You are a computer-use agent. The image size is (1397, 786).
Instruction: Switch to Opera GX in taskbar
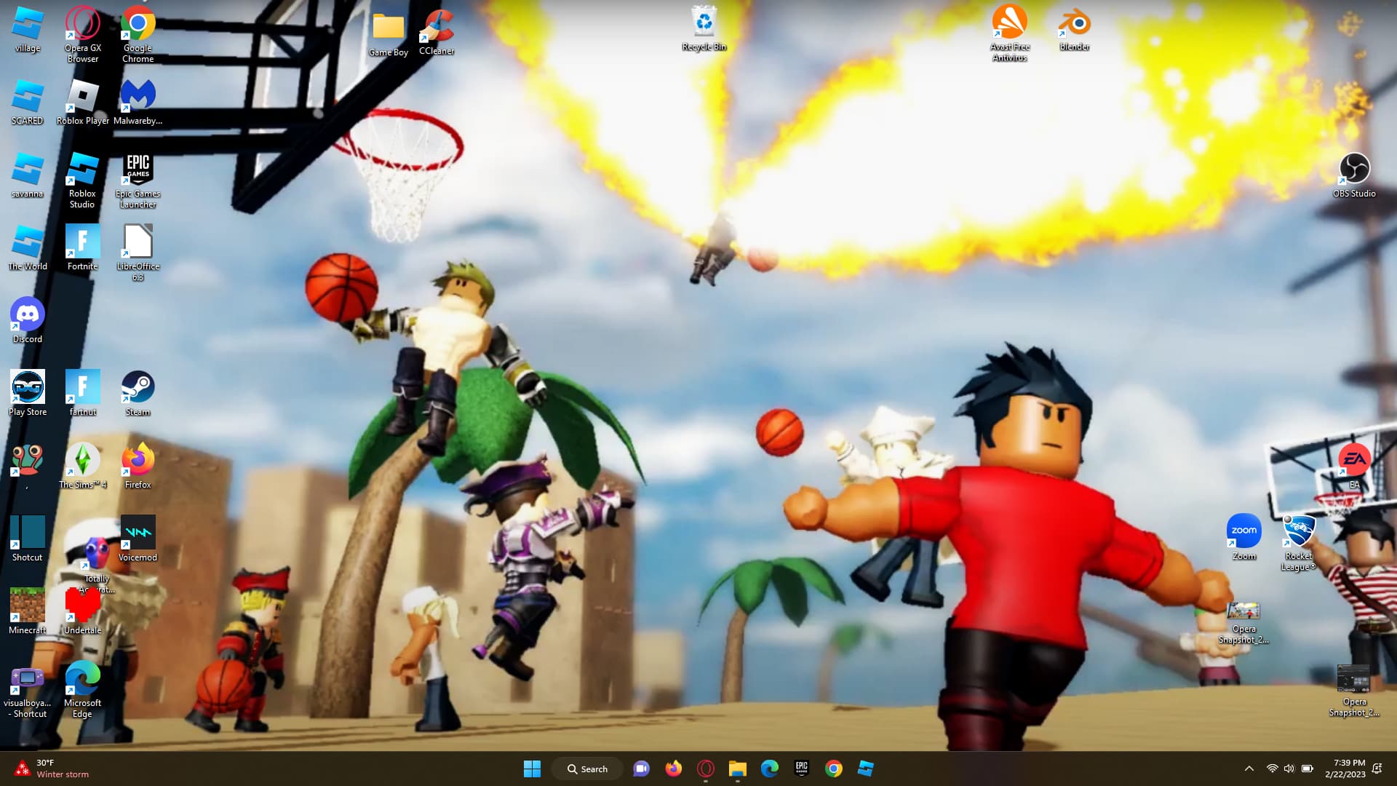click(705, 769)
